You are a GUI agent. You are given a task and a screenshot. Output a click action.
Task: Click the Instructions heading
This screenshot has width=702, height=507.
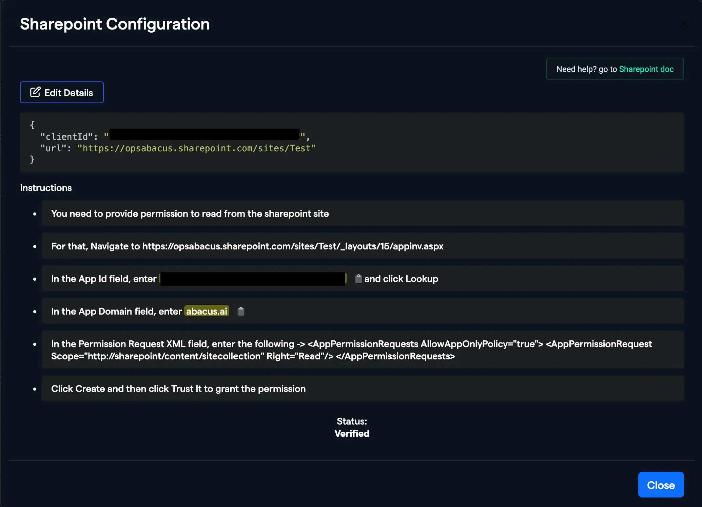pyautogui.click(x=46, y=188)
